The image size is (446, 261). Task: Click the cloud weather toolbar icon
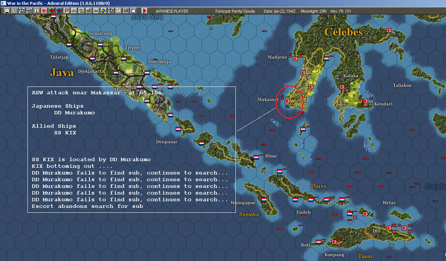[x=133, y=11]
